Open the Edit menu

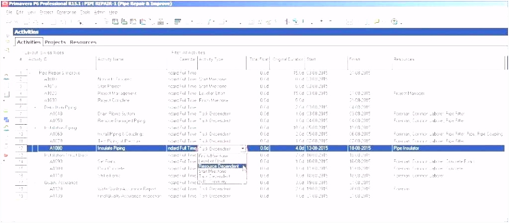(x=20, y=12)
